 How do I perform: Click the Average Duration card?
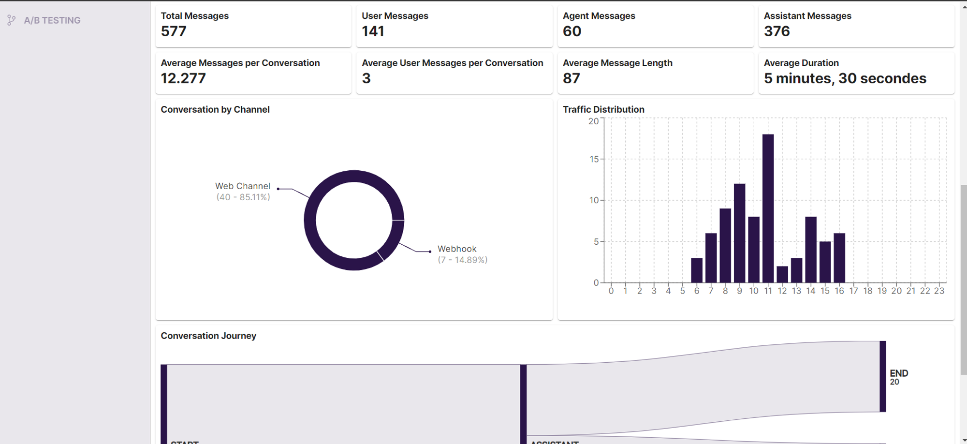coord(856,73)
